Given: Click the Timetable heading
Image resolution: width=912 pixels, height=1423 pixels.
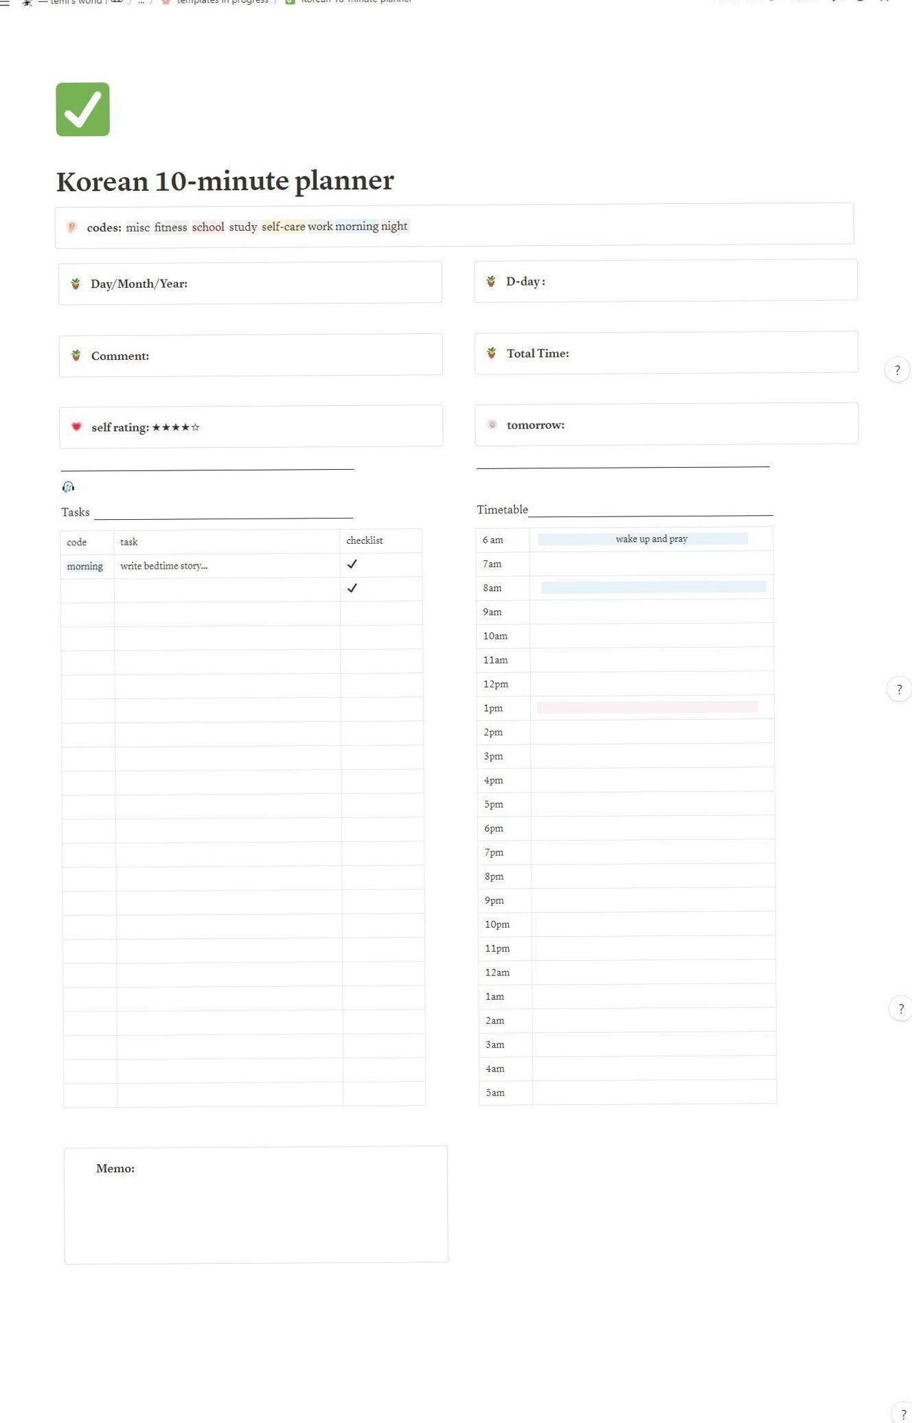Looking at the screenshot, I should coord(503,510).
